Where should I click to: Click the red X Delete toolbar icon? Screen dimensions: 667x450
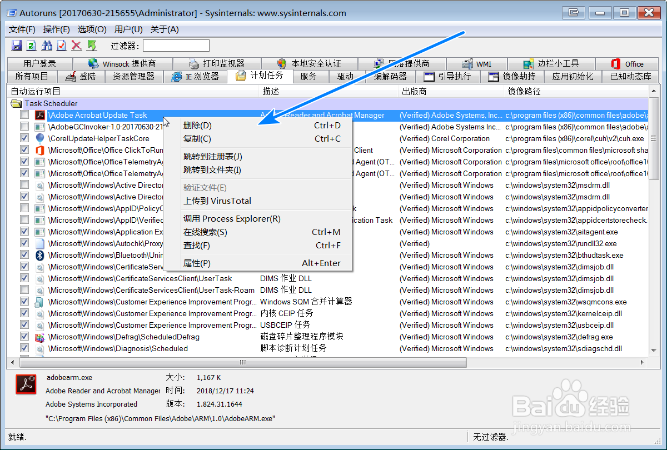[x=77, y=46]
